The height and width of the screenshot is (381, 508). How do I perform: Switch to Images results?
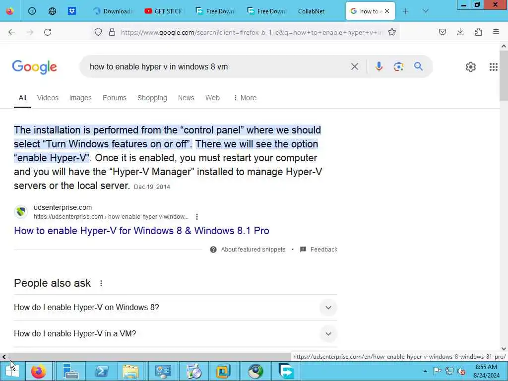click(x=80, y=98)
